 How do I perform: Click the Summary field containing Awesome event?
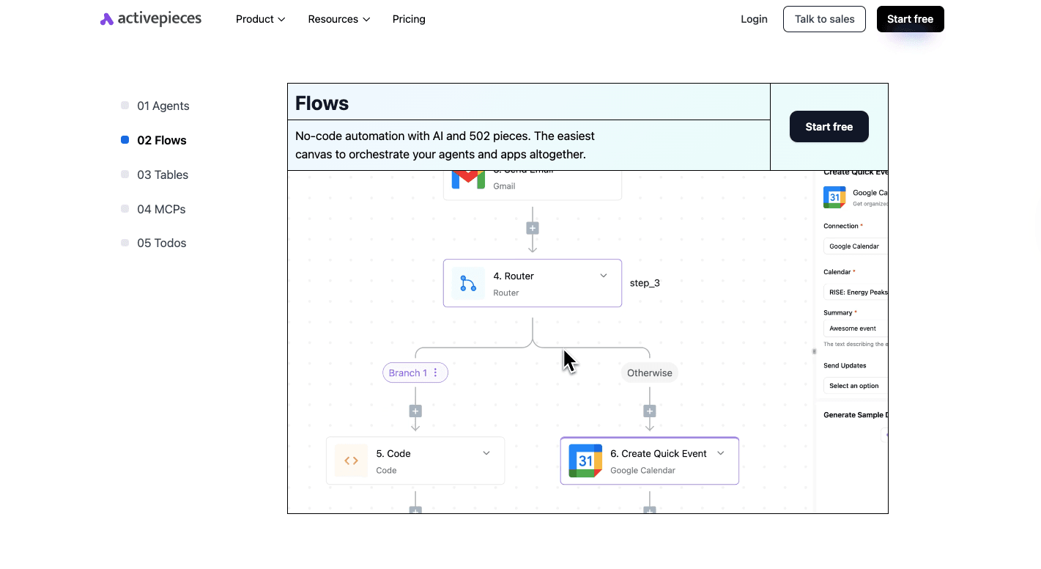(855, 328)
